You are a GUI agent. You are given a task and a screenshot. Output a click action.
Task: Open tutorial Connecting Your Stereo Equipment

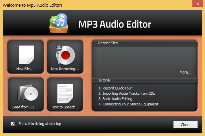128,104
